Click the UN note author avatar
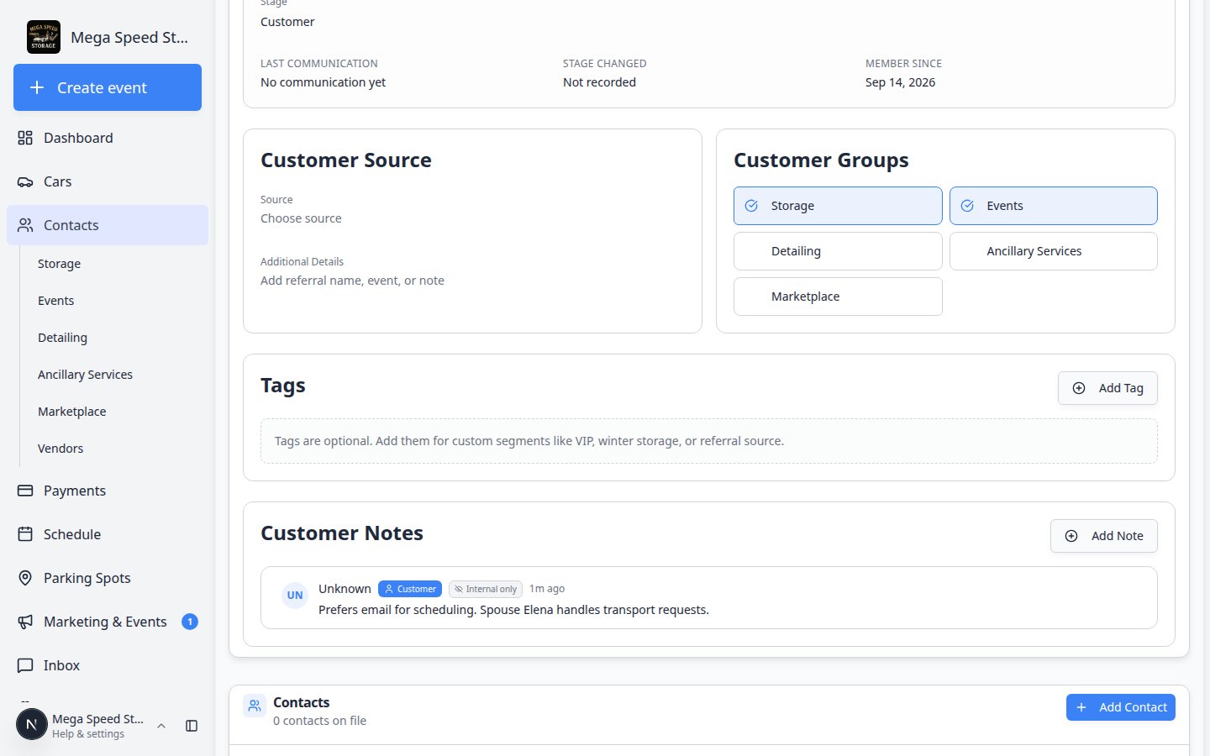Image resolution: width=1210 pixels, height=756 pixels. coord(295,595)
